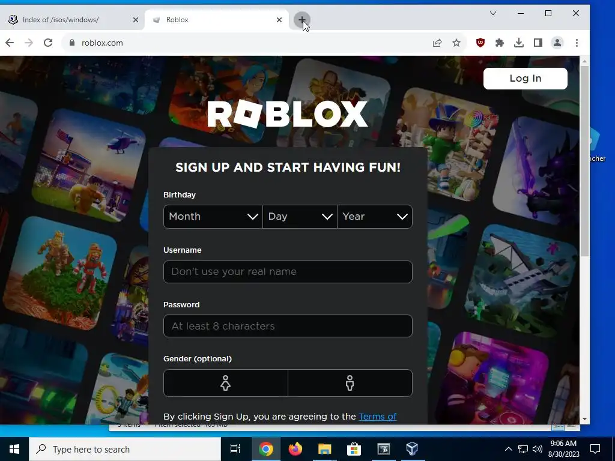Expand the Year birthday dropdown
Screen dimensions: 615x461
point(375,216)
